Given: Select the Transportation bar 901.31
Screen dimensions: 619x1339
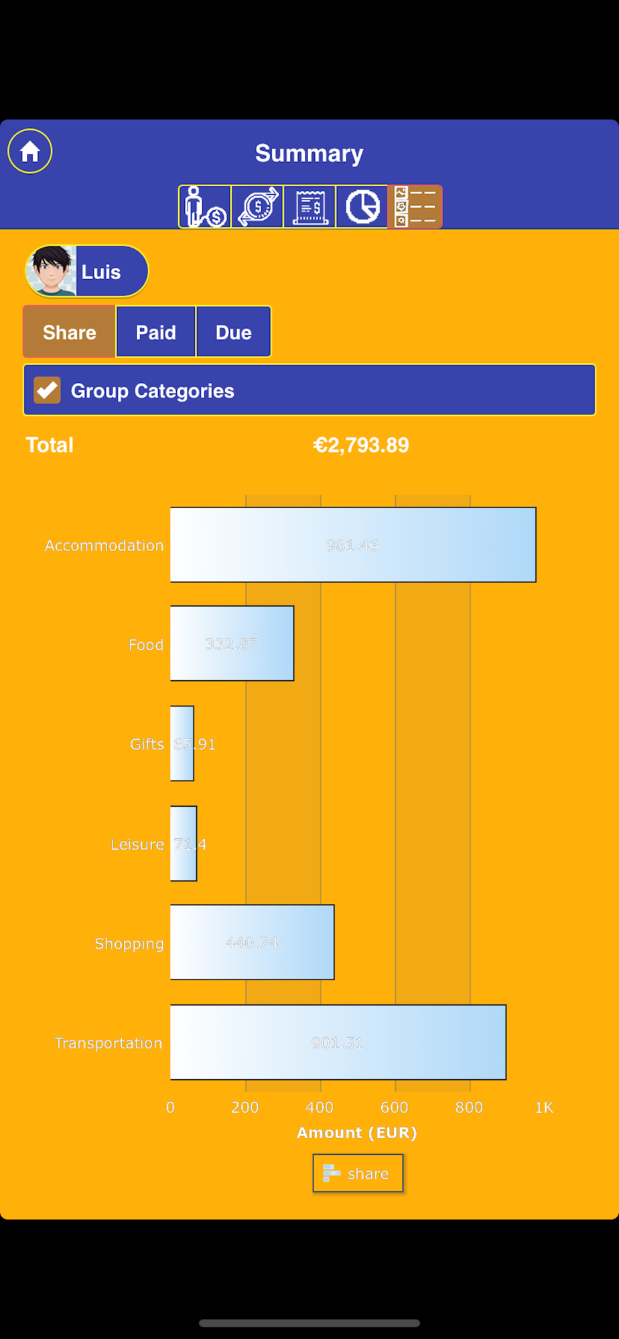Looking at the screenshot, I should point(338,1042).
